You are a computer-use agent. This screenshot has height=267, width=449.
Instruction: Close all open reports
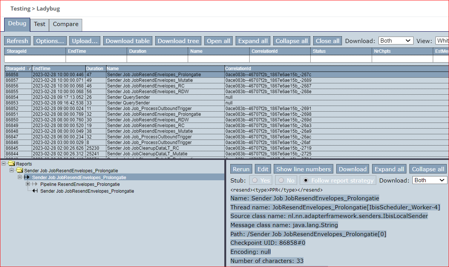click(327, 41)
